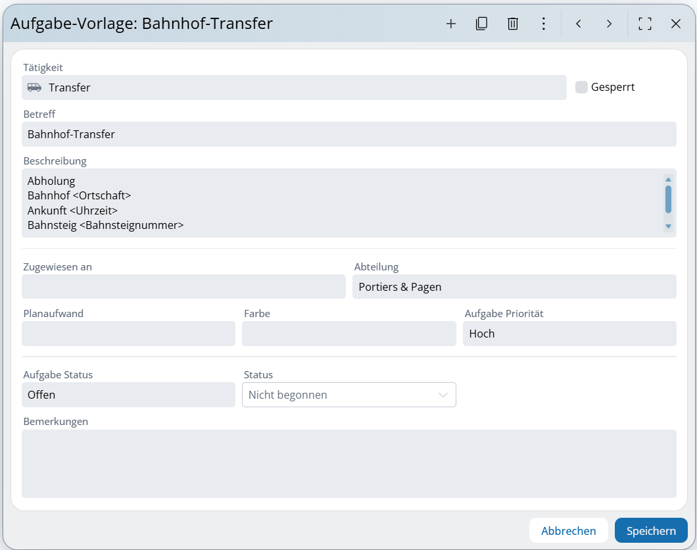The height and width of the screenshot is (550, 697).
Task: Click the Speichern button
Action: tap(650, 531)
